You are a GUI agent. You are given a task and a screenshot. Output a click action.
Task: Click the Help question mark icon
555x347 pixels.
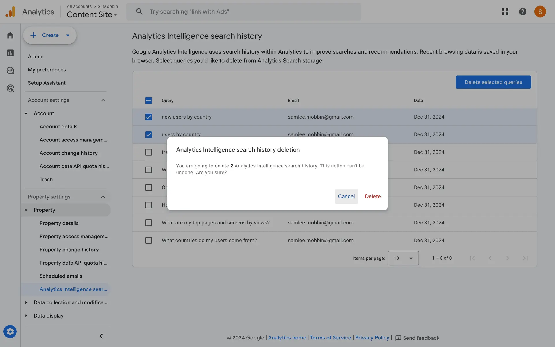(522, 12)
